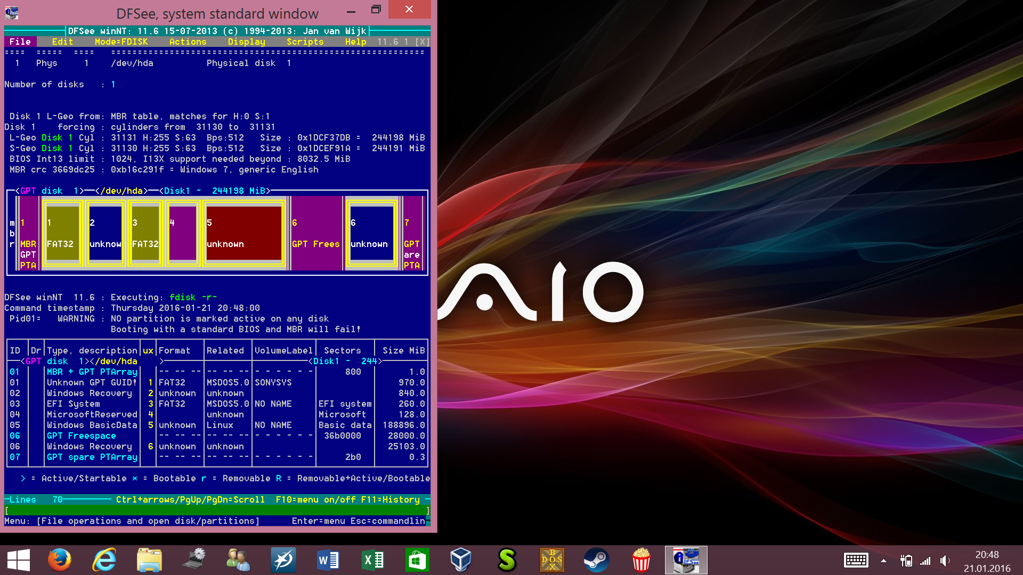Select the 'MicrosoftReserved' partition row
This screenshot has height=575, width=1023.
tap(217, 414)
